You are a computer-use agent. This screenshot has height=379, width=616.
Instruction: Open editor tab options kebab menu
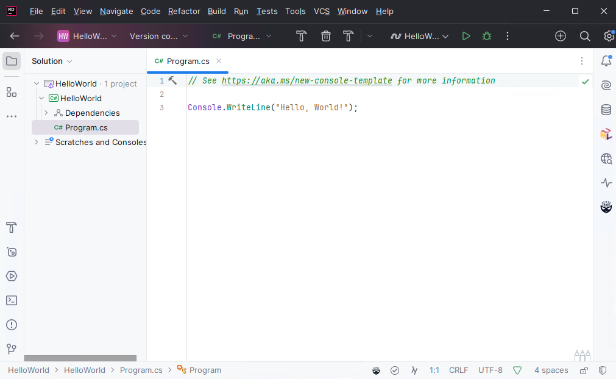582,61
